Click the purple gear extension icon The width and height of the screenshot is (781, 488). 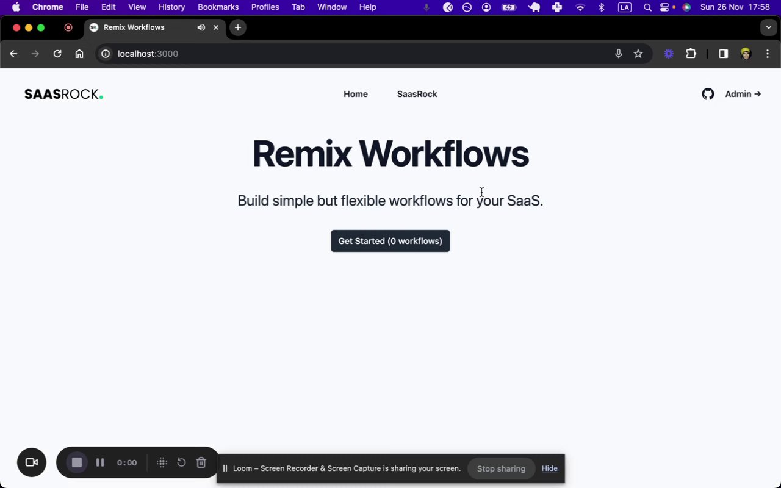[x=669, y=54]
